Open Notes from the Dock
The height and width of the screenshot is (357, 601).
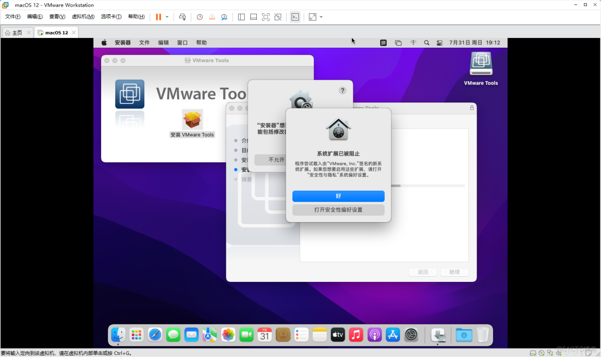click(320, 335)
